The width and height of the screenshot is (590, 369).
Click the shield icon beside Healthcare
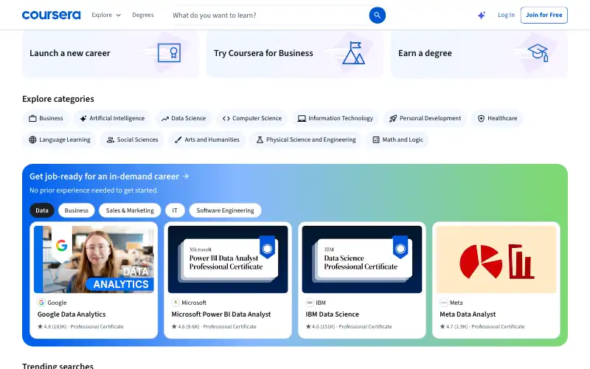(481, 119)
